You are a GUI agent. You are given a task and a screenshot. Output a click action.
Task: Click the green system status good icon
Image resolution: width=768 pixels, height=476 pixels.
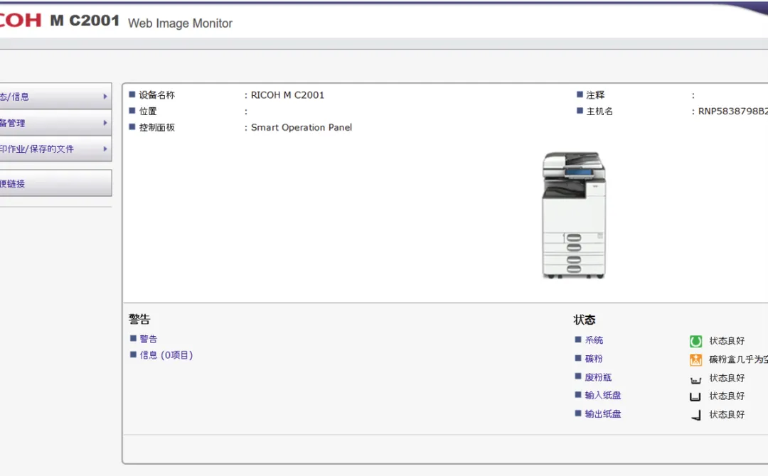point(695,341)
